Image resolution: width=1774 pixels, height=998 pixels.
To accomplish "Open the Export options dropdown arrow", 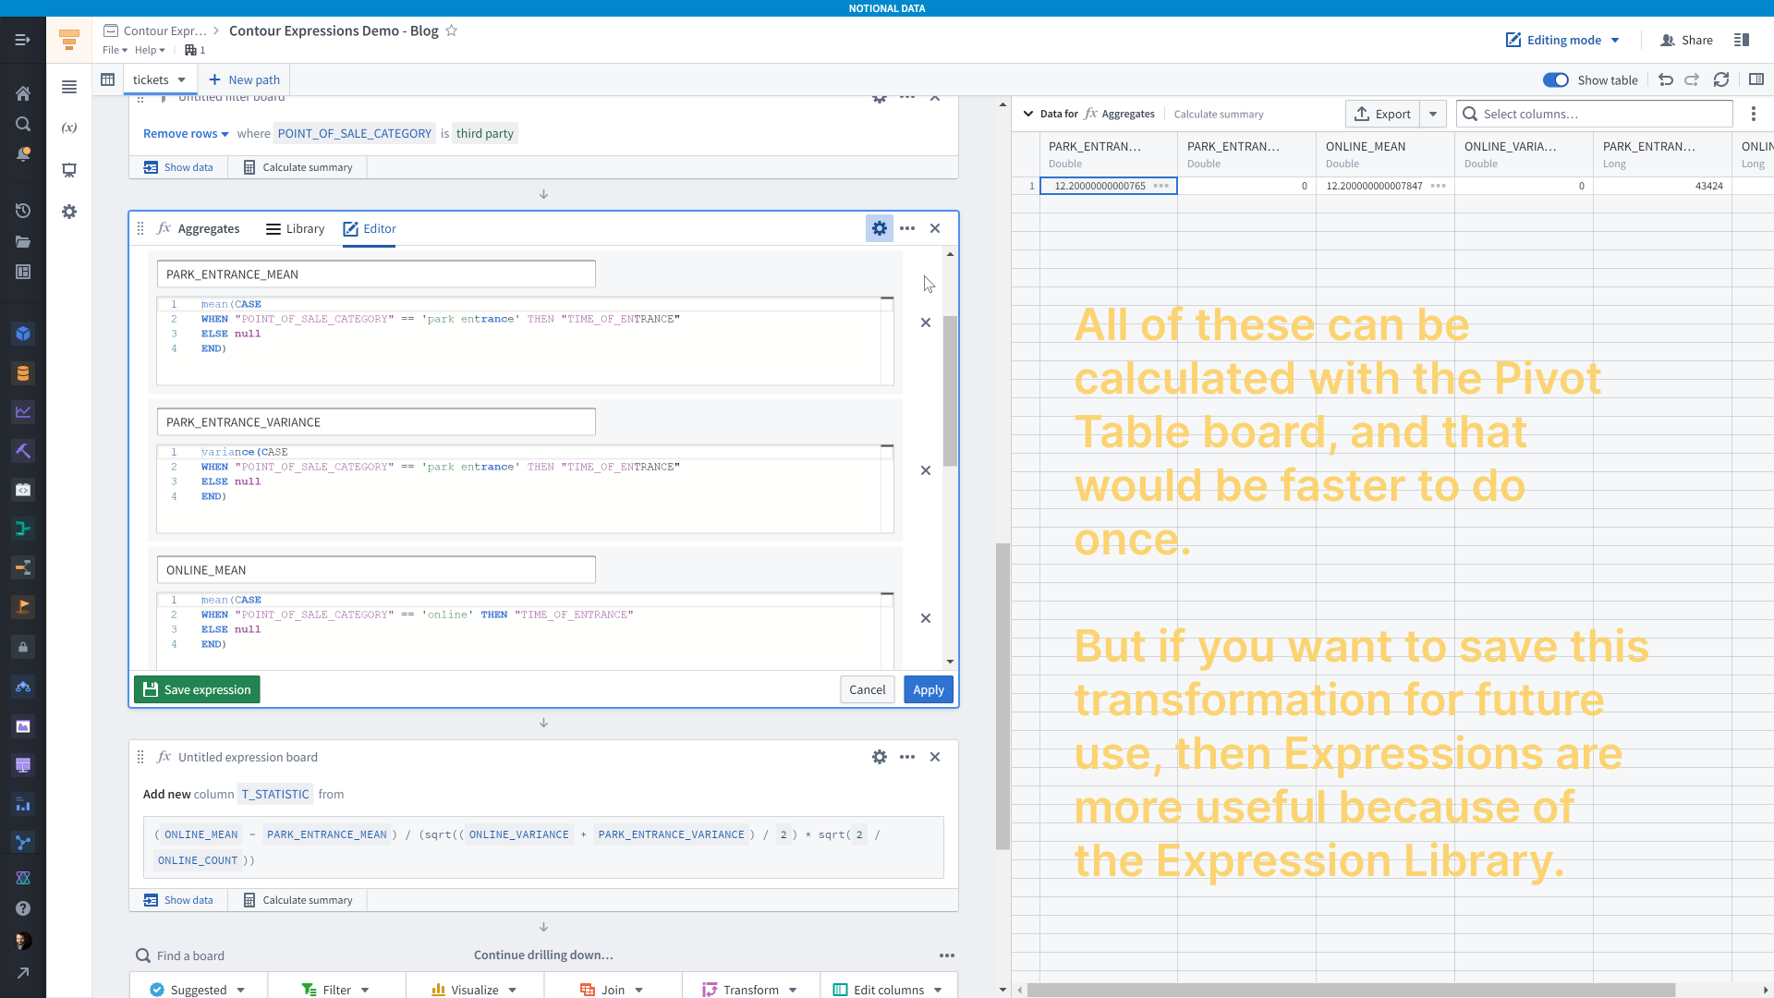I will point(1433,114).
